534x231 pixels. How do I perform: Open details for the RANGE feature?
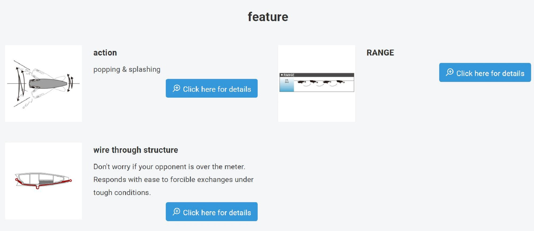[485, 73]
